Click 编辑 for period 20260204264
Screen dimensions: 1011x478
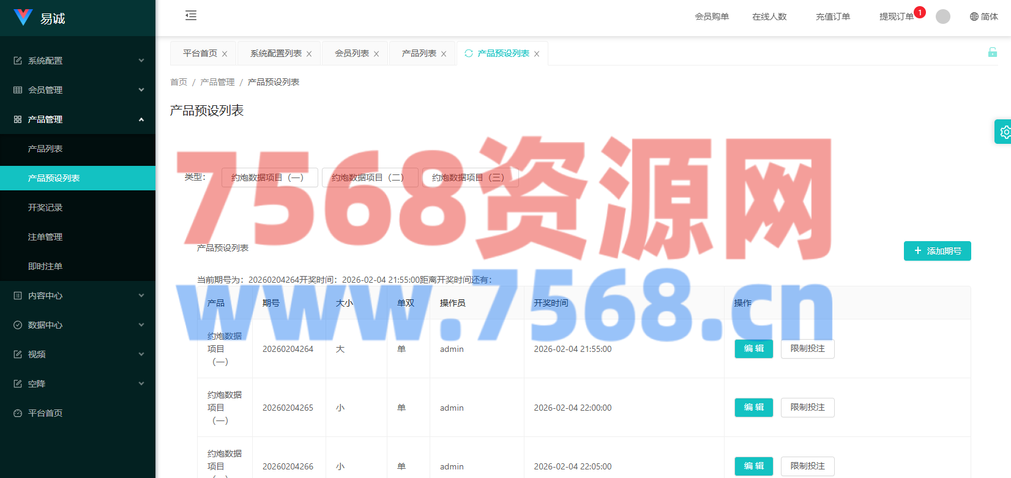(753, 349)
